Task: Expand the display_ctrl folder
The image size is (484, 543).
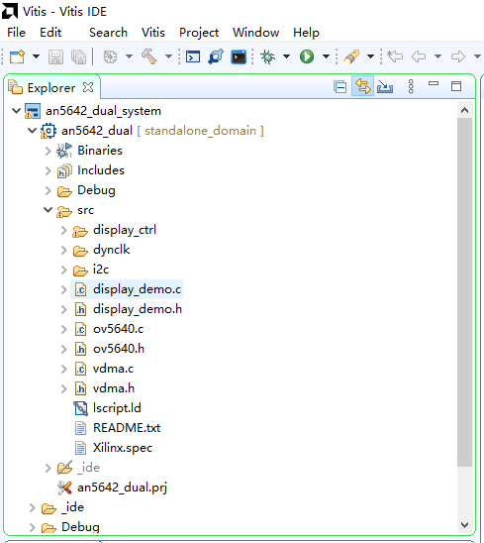Action: click(64, 230)
